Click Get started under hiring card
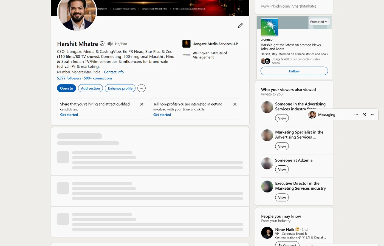This screenshot has height=246, width=384. tap(69, 115)
